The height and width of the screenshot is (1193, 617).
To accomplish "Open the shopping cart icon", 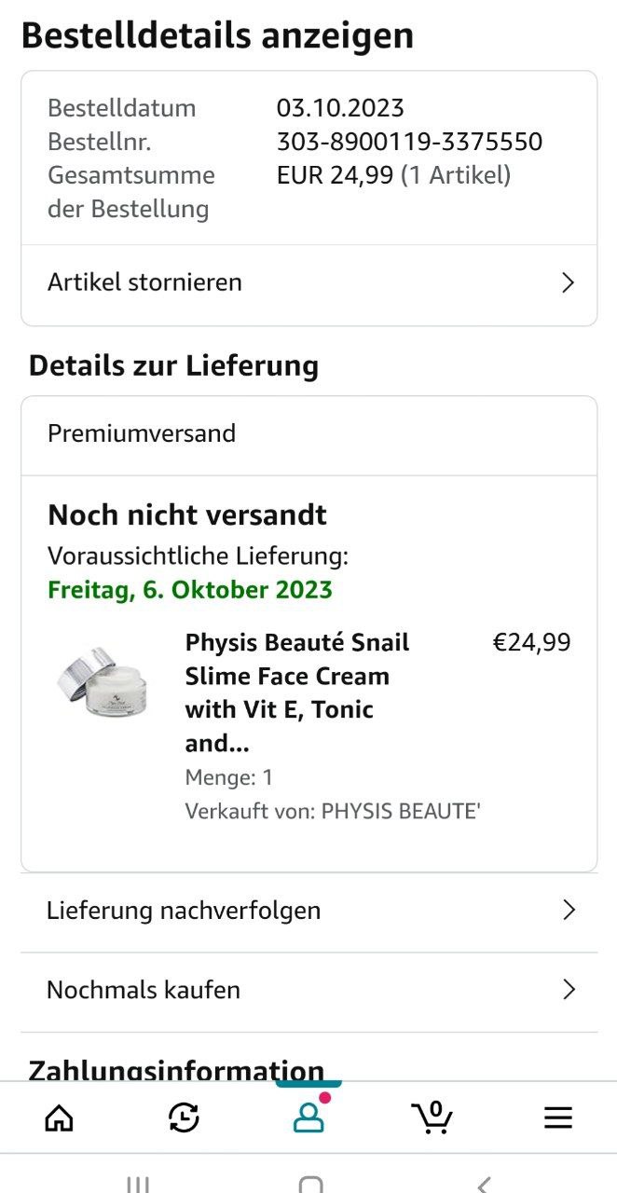I will click(x=432, y=1116).
